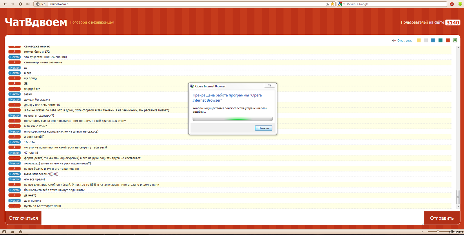Click the users online counter '3140'

coord(453,23)
